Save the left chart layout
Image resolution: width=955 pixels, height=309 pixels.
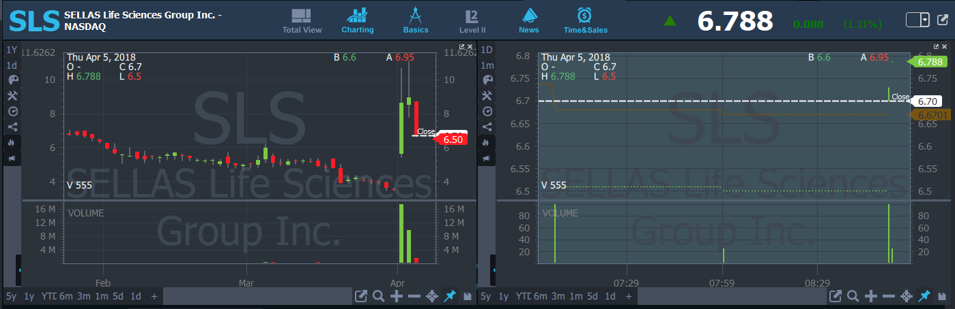pos(468,297)
